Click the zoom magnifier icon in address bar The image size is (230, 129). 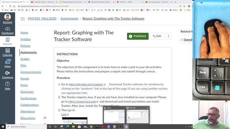click(x=180, y=6)
